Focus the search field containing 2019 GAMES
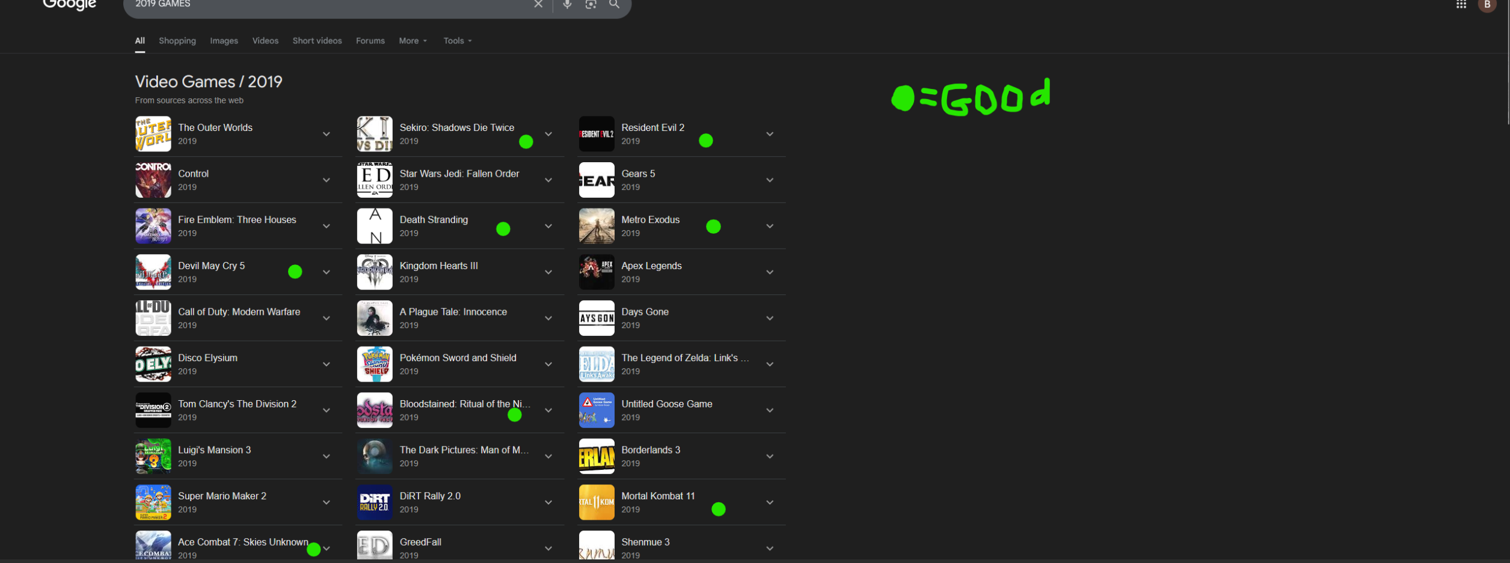The width and height of the screenshot is (1510, 563). pos(328,4)
